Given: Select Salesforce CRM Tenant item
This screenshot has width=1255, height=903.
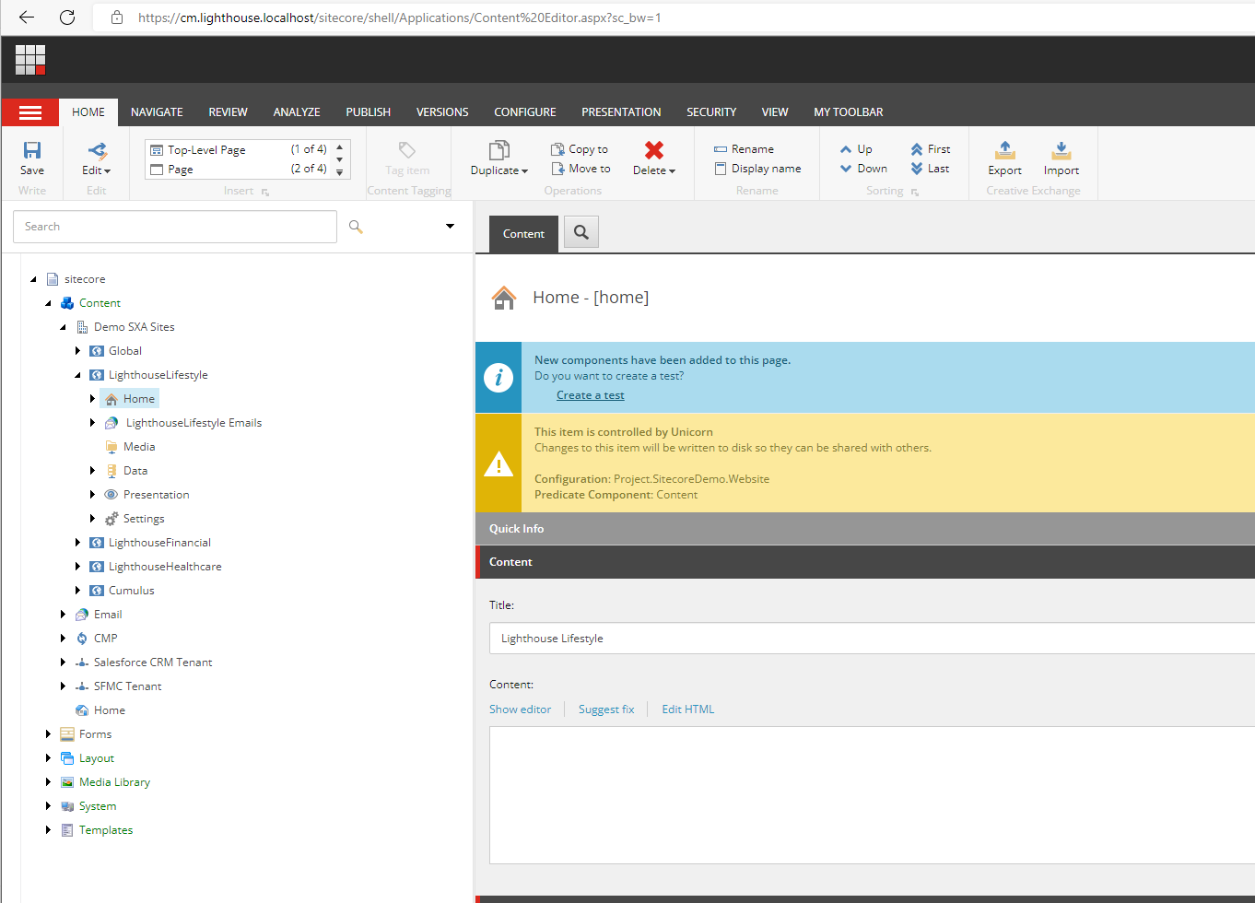Looking at the screenshot, I should coord(153,663).
